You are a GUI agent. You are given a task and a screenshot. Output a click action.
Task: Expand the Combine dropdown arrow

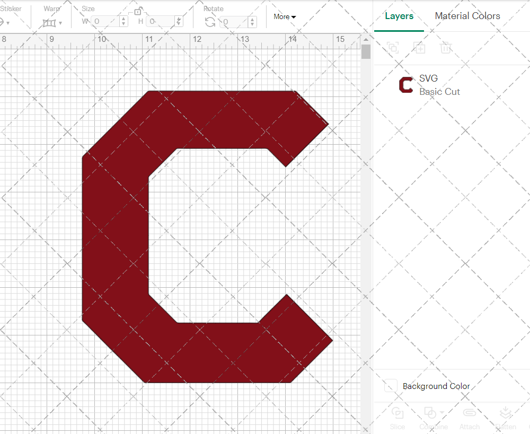[442, 413]
